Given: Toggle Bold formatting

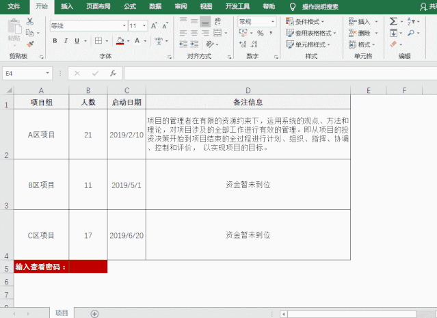Looking at the screenshot, I should [x=54, y=41].
